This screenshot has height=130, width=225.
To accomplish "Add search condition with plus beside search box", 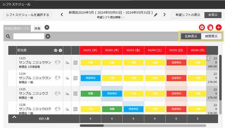I will click(48, 36).
